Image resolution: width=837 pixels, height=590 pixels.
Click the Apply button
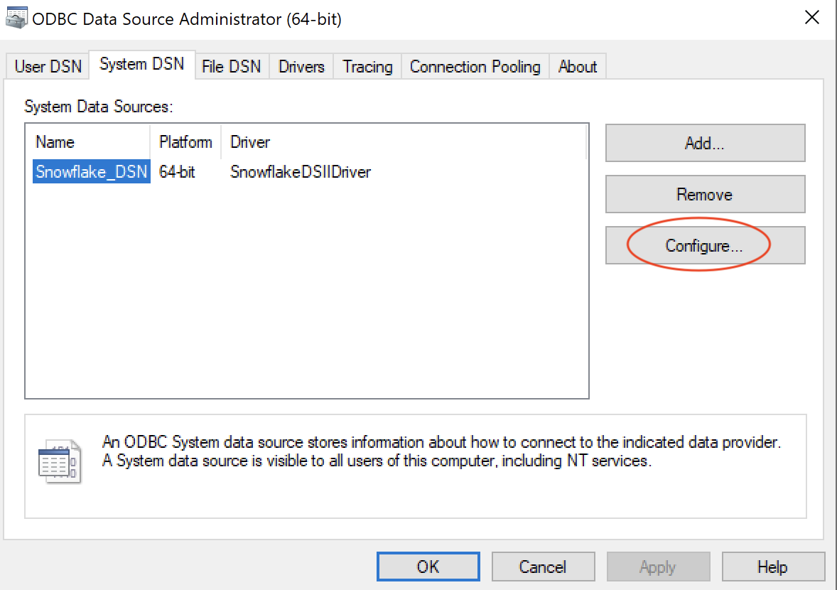(x=658, y=567)
